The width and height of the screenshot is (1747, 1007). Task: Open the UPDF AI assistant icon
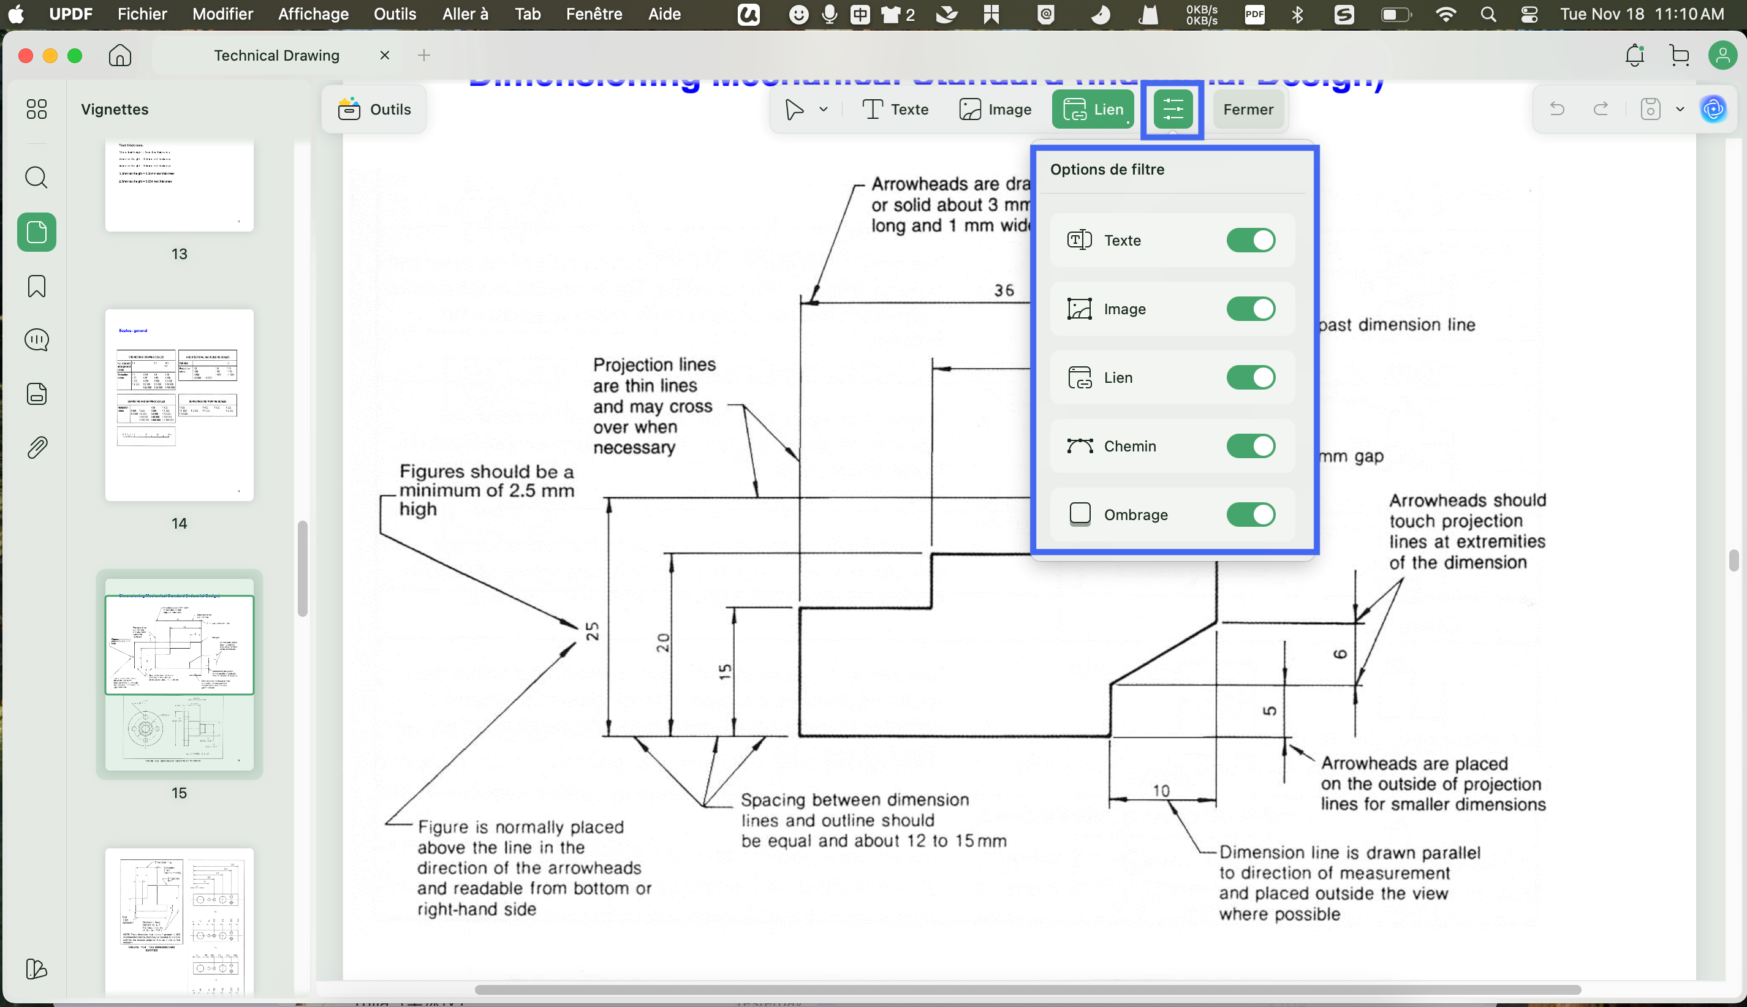point(1713,109)
